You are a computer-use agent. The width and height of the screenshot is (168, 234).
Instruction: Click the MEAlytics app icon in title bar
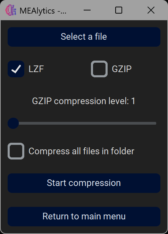point(11,10)
